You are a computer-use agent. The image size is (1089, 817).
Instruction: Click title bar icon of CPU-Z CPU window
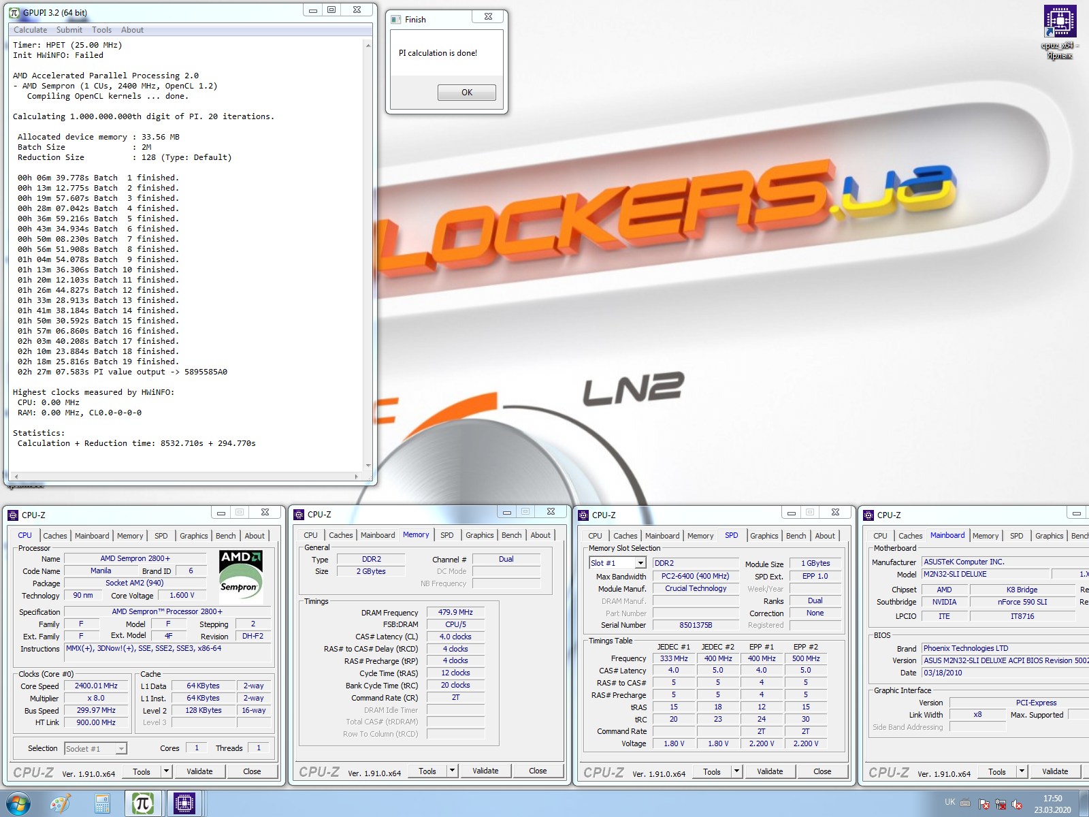tap(13, 515)
